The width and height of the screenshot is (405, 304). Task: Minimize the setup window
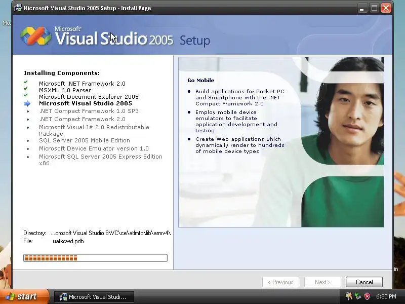tap(362, 8)
